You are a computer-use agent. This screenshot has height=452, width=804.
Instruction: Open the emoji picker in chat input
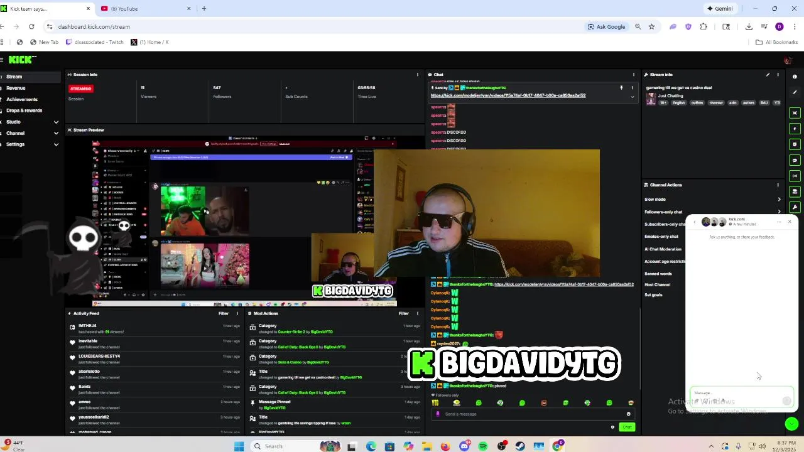(628, 414)
